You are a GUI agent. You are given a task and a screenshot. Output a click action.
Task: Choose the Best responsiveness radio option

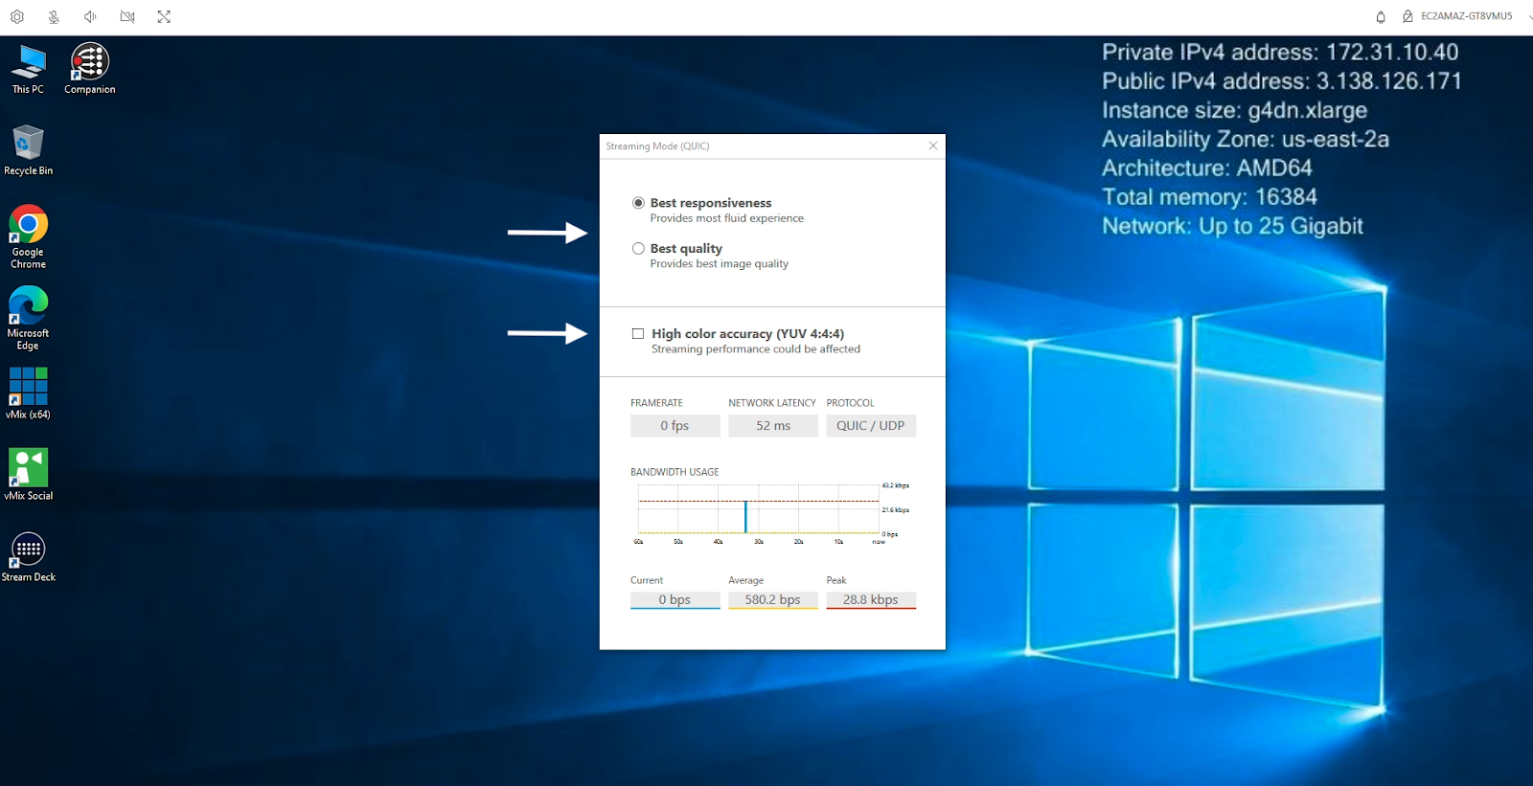point(638,203)
